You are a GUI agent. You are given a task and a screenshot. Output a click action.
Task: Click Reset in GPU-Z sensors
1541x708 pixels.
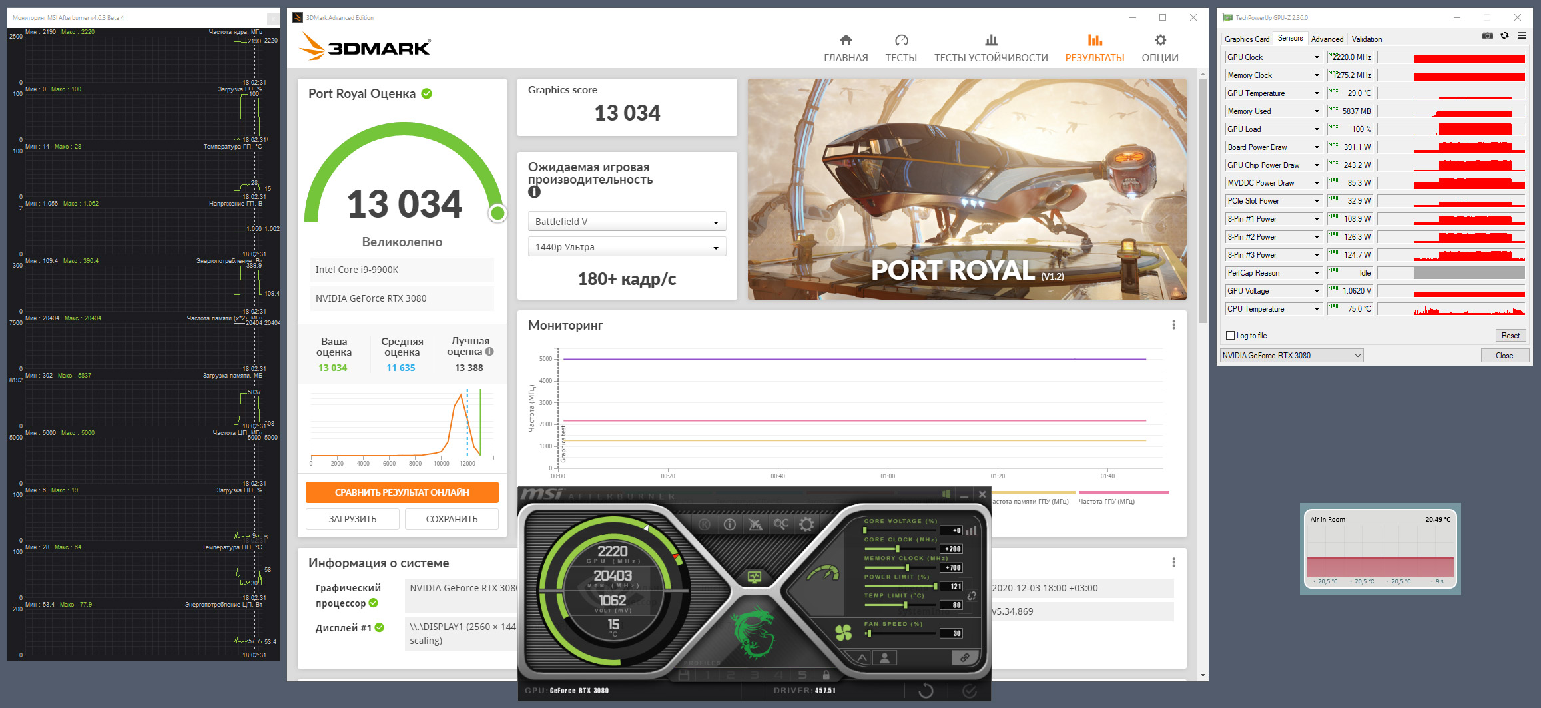(1510, 336)
